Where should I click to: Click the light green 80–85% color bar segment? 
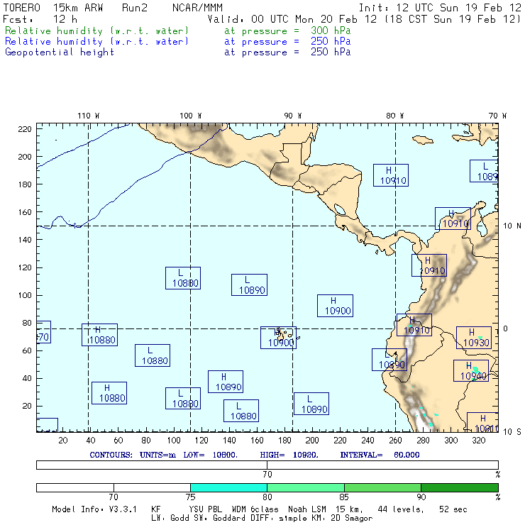pyautogui.click(x=306, y=487)
